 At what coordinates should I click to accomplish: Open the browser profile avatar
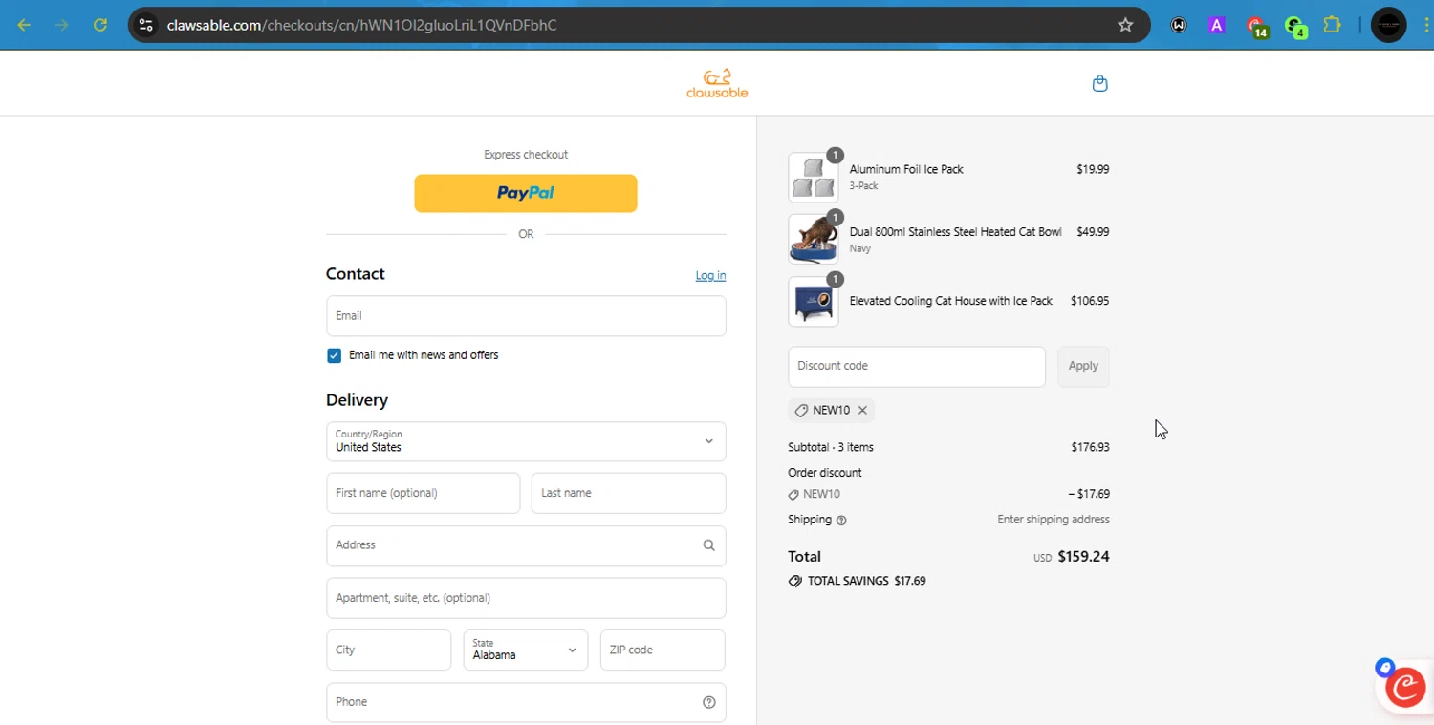1388,25
